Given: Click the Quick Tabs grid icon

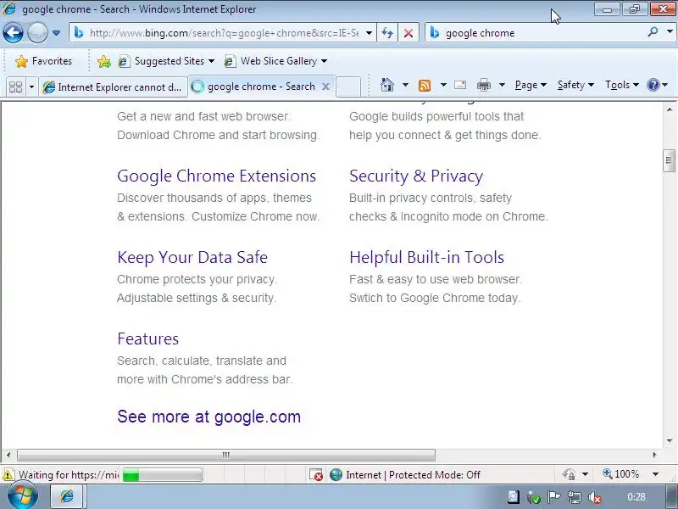Looking at the screenshot, I should pos(15,87).
